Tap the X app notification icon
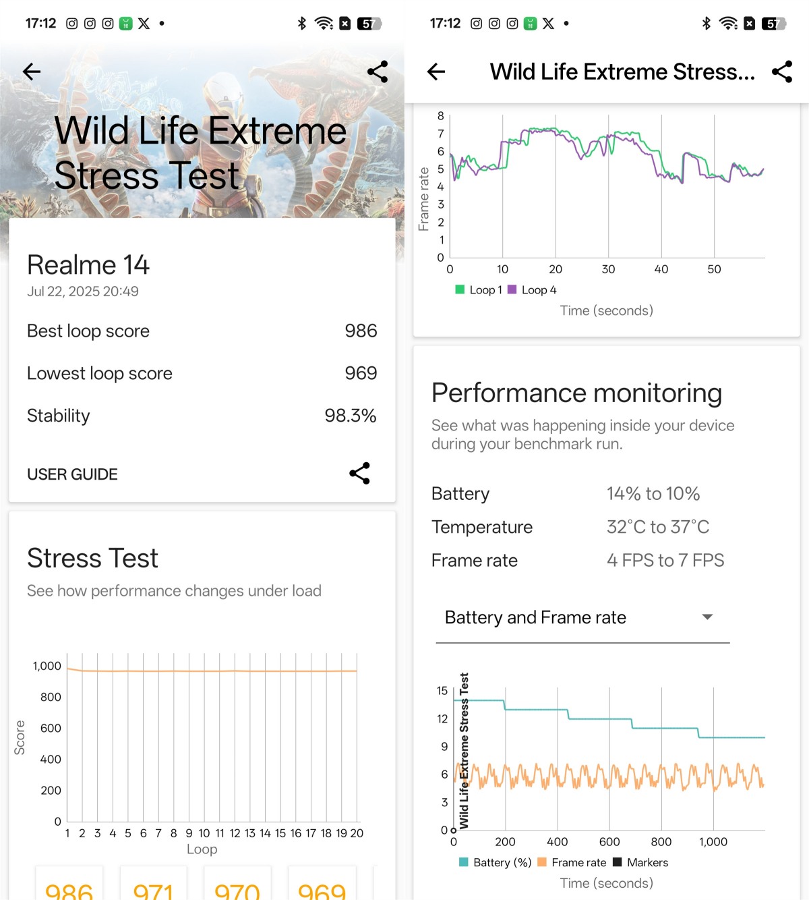The image size is (809, 900). click(144, 24)
